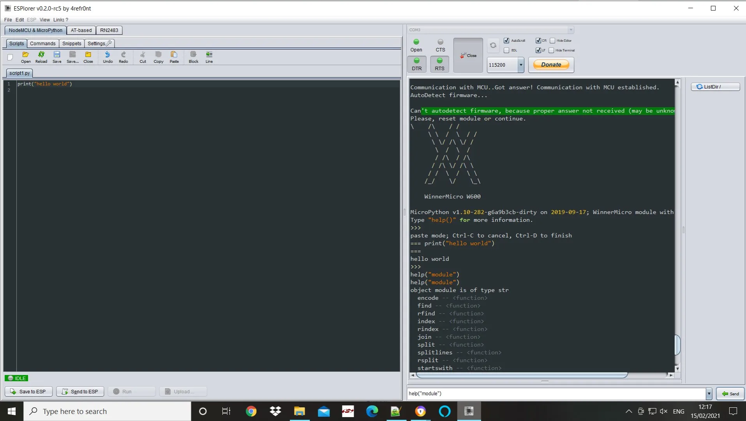Open the COM3 port dropdown
The image size is (746, 421).
tap(570, 30)
